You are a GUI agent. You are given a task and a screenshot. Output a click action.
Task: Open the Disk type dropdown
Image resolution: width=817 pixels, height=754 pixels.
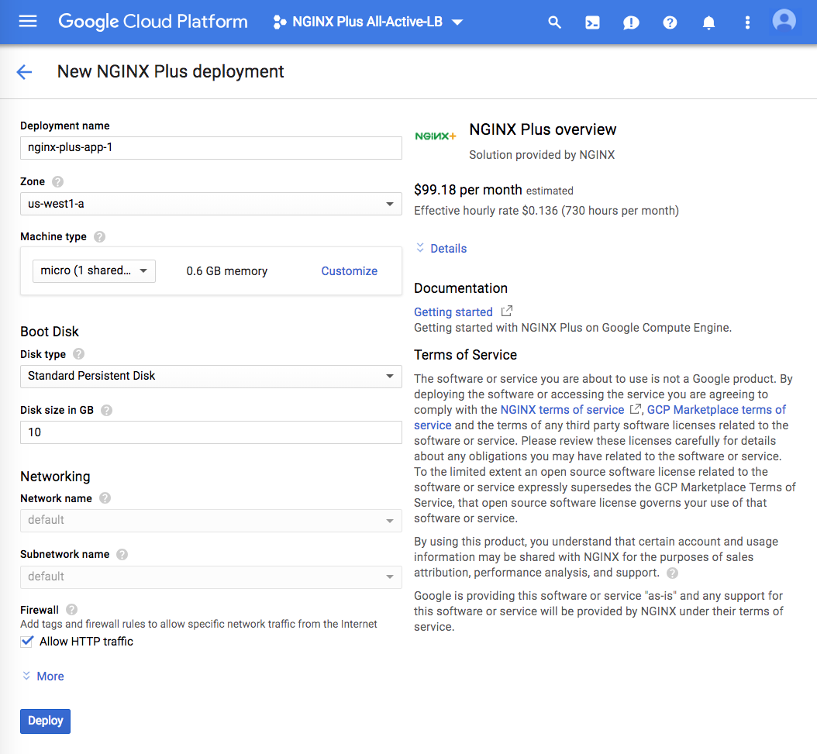211,376
